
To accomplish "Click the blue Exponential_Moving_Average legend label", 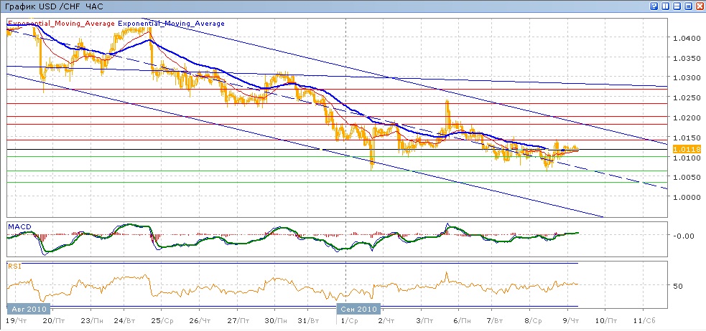I will [171, 24].
